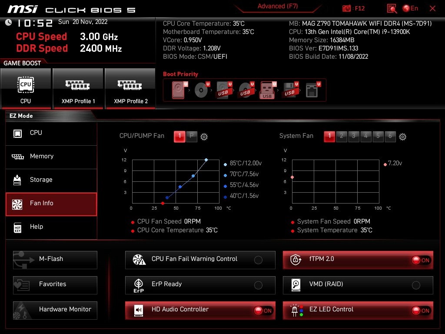Click the system fan 7.20v graph point
445x334 pixels.
(x=292, y=177)
